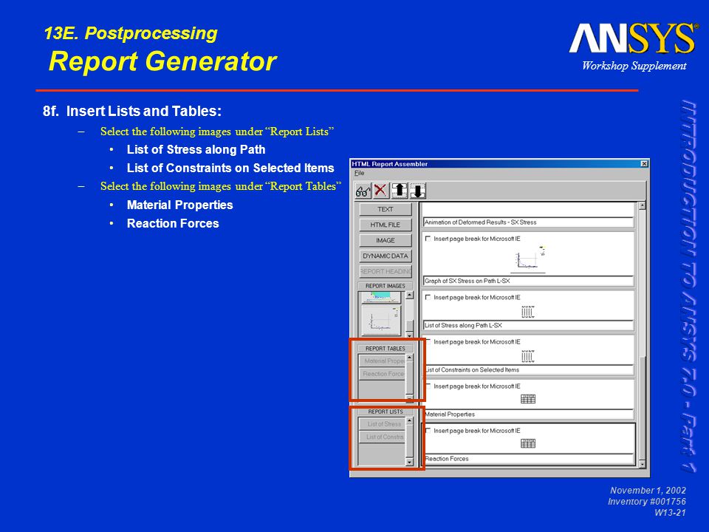This screenshot has width=709, height=532.
Task: Click the preview report glasses icon
Action: 363,191
